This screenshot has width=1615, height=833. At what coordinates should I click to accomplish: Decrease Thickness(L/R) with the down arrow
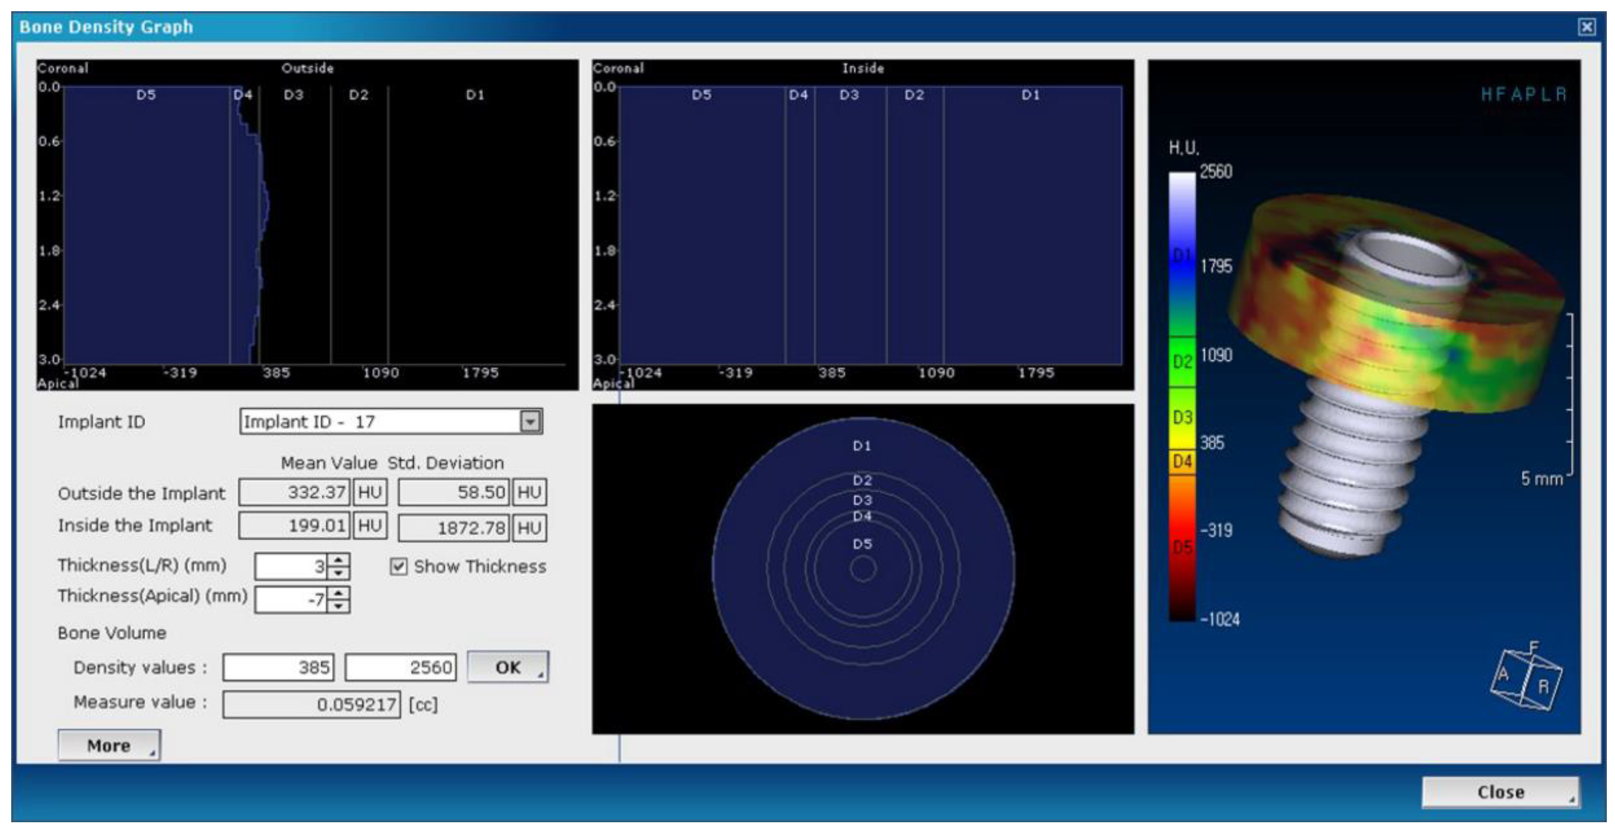tap(339, 573)
